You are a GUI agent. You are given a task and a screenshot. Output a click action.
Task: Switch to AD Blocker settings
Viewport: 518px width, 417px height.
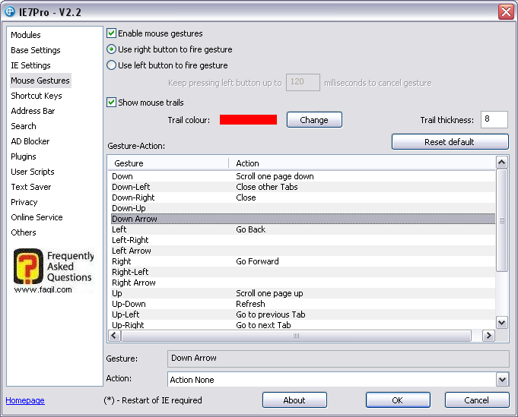[30, 141]
